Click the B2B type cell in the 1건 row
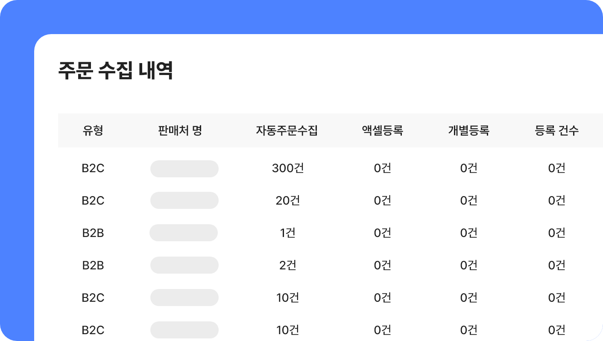 coord(93,233)
